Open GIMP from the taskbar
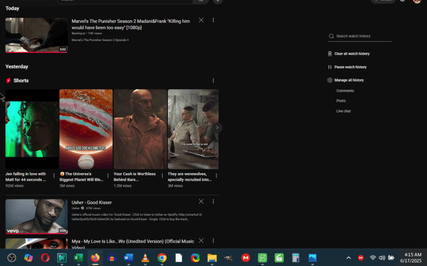427x266 pixels. coord(229,258)
